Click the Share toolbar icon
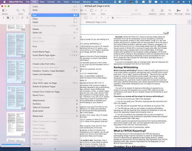Image resolution: width=192 pixels, height=151 pixels. [187, 10]
